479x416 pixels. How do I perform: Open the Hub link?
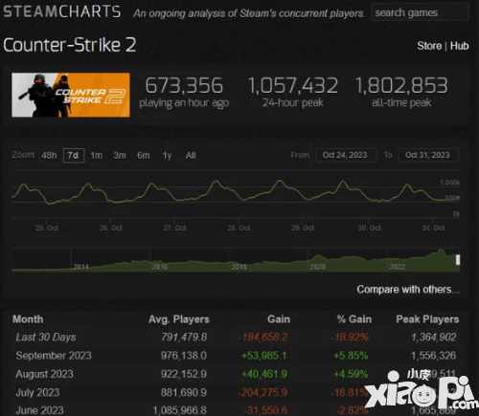click(x=459, y=46)
